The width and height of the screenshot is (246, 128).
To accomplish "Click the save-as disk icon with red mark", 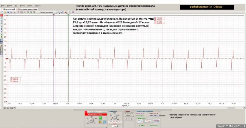I will pos(11,12).
